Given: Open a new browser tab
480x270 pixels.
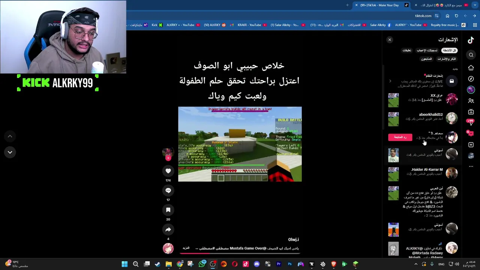Looking at the screenshot, I should click(347, 5).
